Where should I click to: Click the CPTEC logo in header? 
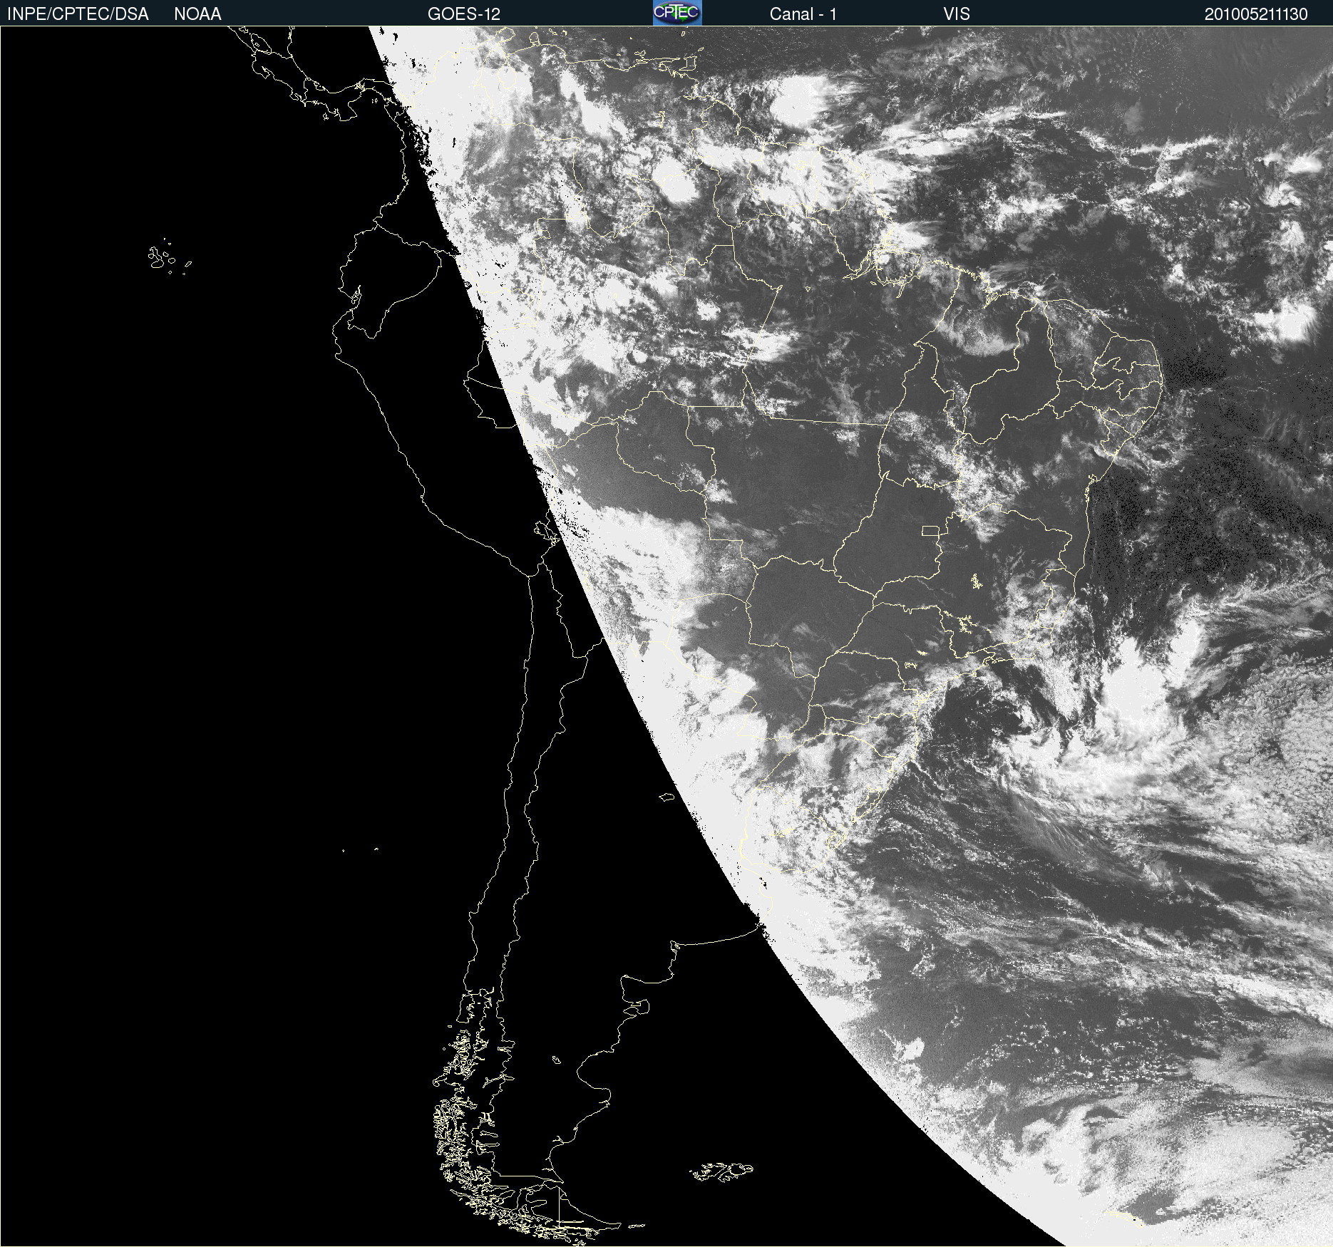[677, 13]
